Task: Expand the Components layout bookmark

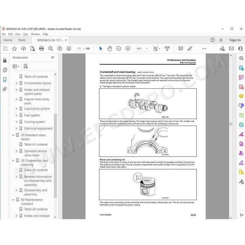Action: click(16, 83)
